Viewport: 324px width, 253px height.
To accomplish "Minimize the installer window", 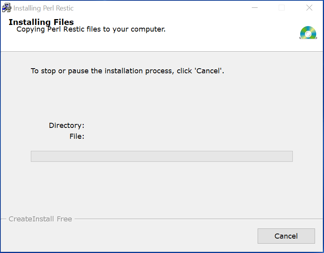I will tap(255, 8).
